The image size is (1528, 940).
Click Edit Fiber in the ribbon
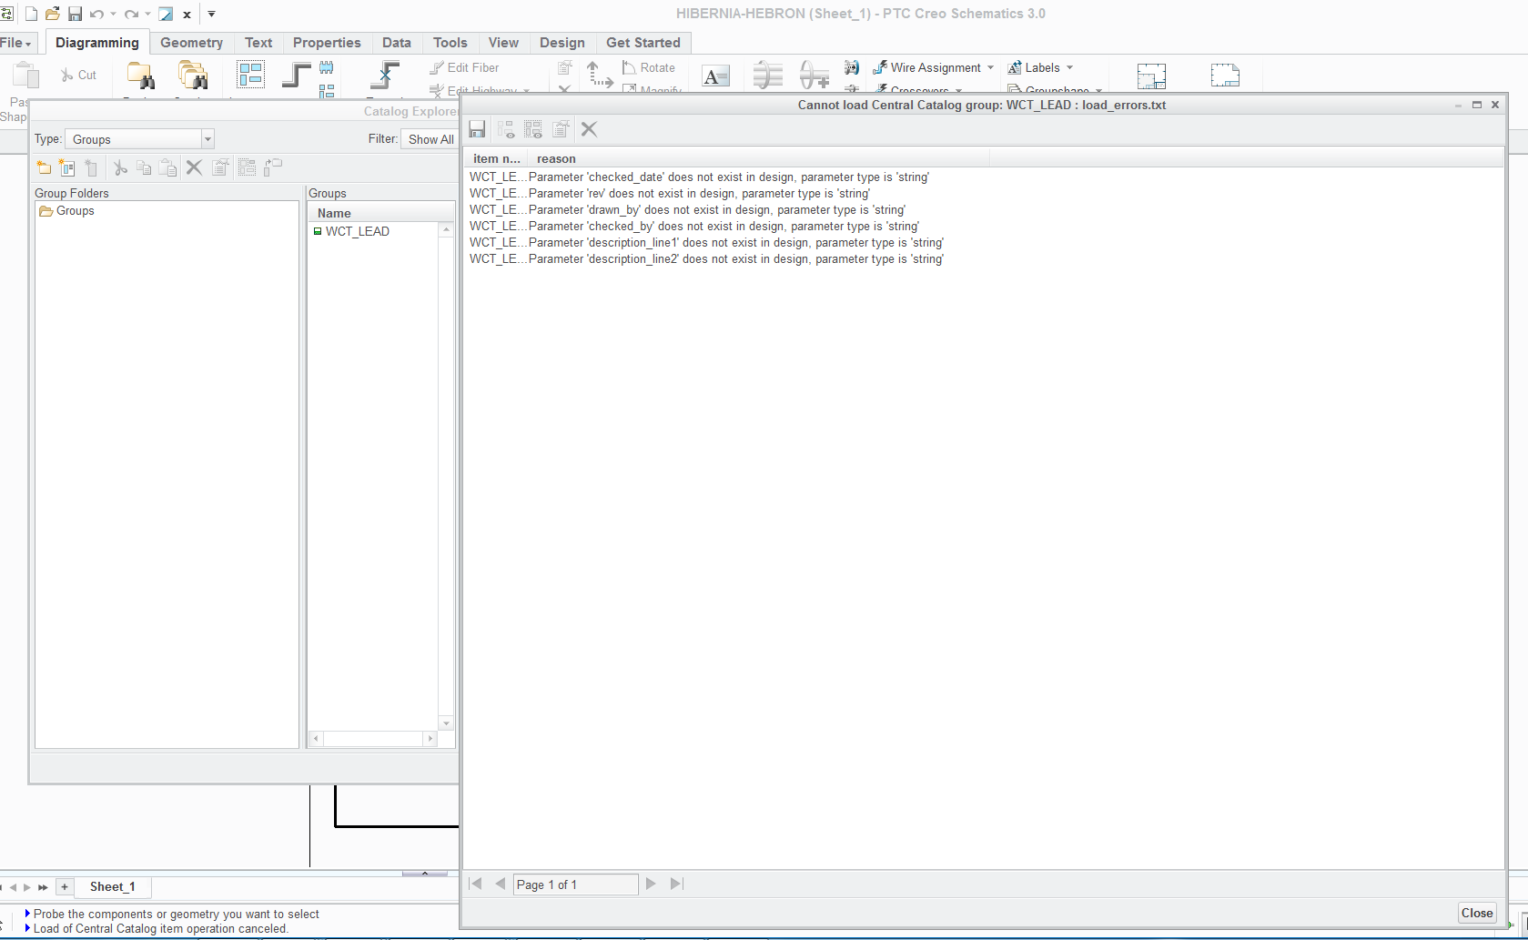464,67
